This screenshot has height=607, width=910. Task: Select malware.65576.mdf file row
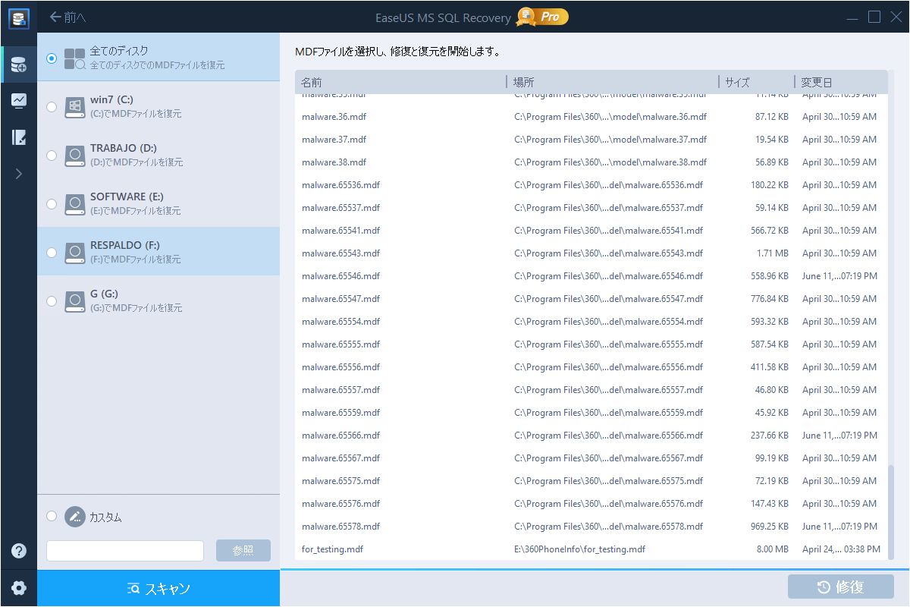(591, 504)
